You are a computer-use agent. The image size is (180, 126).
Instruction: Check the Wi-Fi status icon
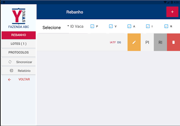tap(165, 2)
